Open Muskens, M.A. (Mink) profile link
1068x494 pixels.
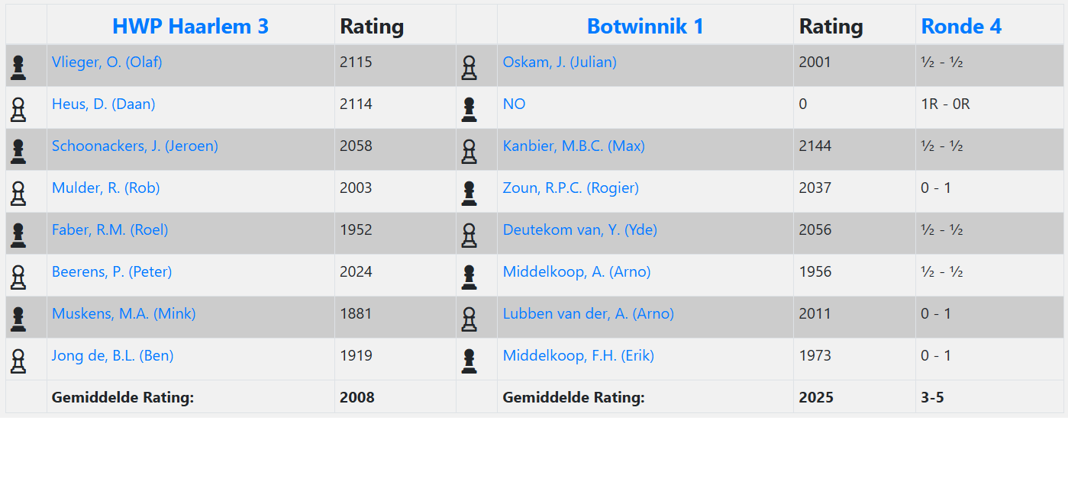coord(124,313)
